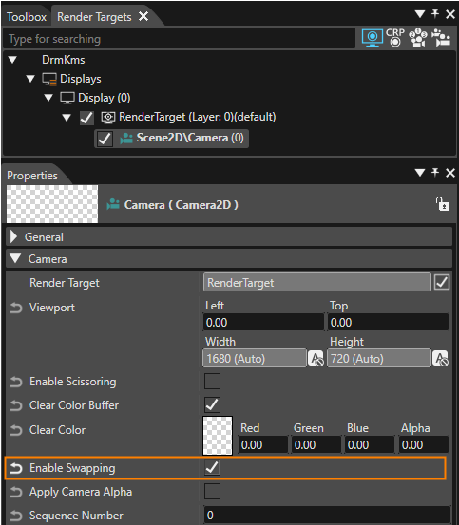The image size is (459, 525).
Task: Toggle the CRP filter icon
Action: 395,38
